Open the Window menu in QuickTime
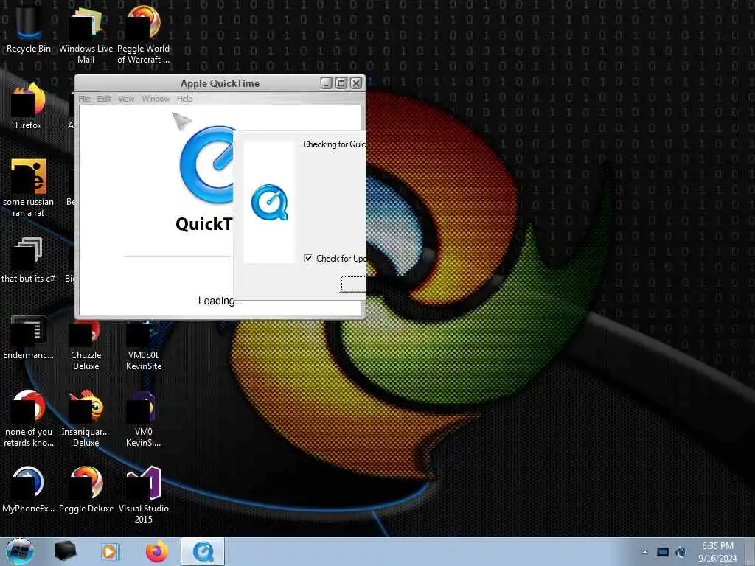 pos(156,99)
